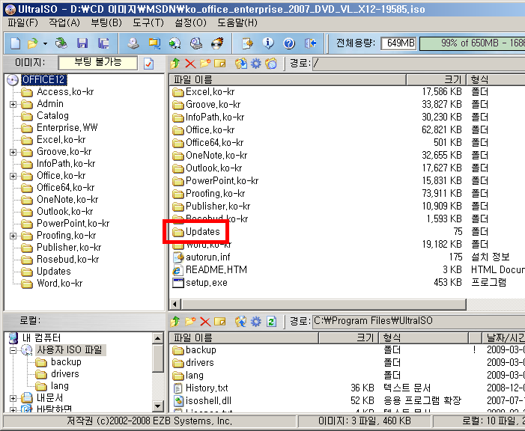Image resolution: width=525 pixels, height=431 pixels.
Task: Sort image files by 형식 column header
Action: (495, 79)
